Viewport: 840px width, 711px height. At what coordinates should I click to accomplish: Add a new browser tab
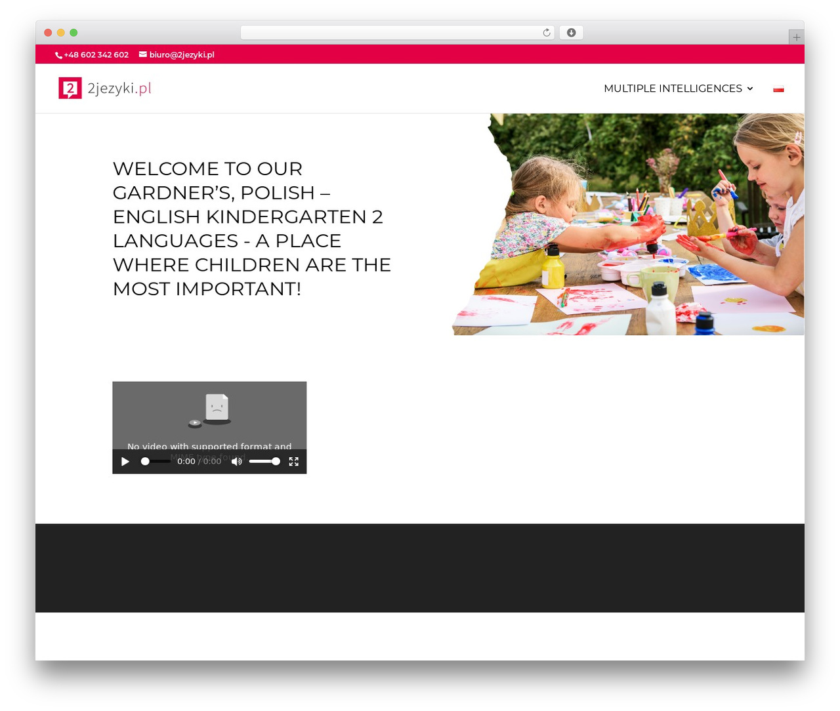point(796,37)
